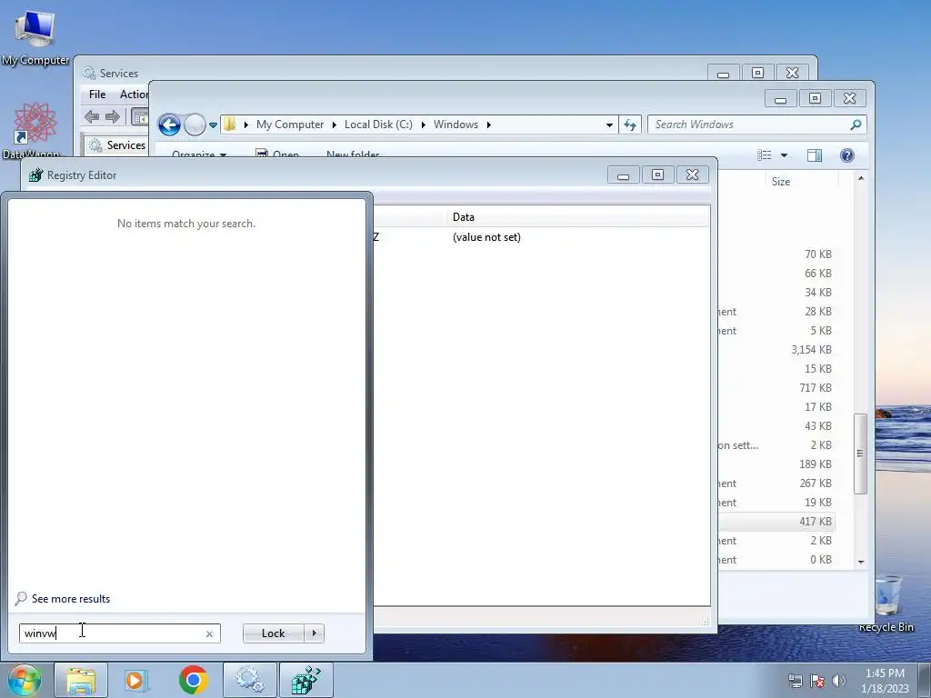Click the Explorer forward arrow button
The height and width of the screenshot is (698, 931).
[195, 125]
